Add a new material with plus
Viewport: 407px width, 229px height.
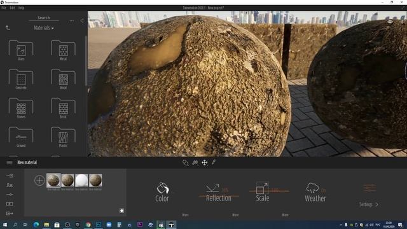click(x=39, y=180)
